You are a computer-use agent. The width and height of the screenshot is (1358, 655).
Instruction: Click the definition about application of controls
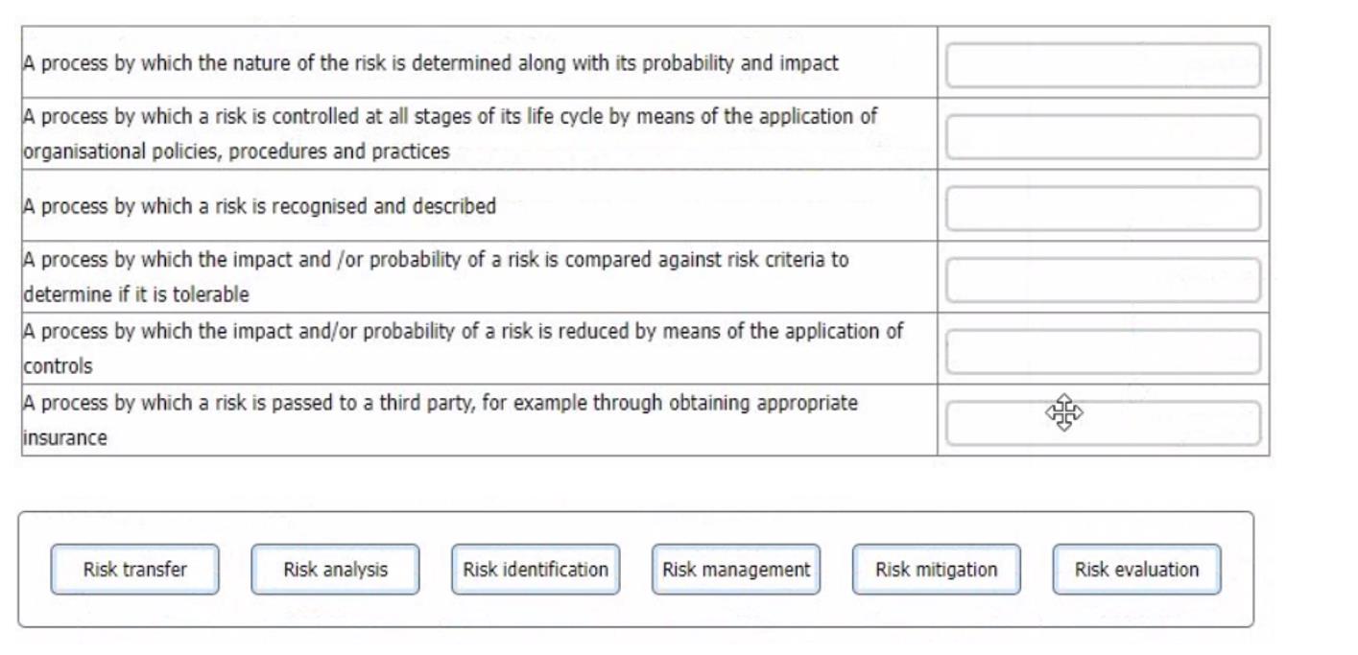coord(463,348)
